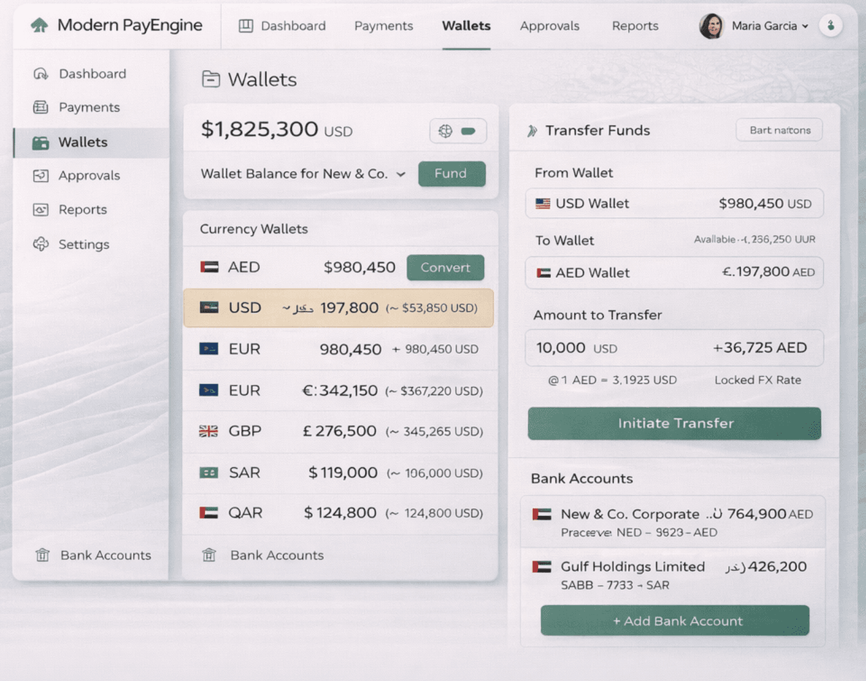
Task: Select the Approvals icon in the sidebar
Action: pyautogui.click(x=42, y=175)
